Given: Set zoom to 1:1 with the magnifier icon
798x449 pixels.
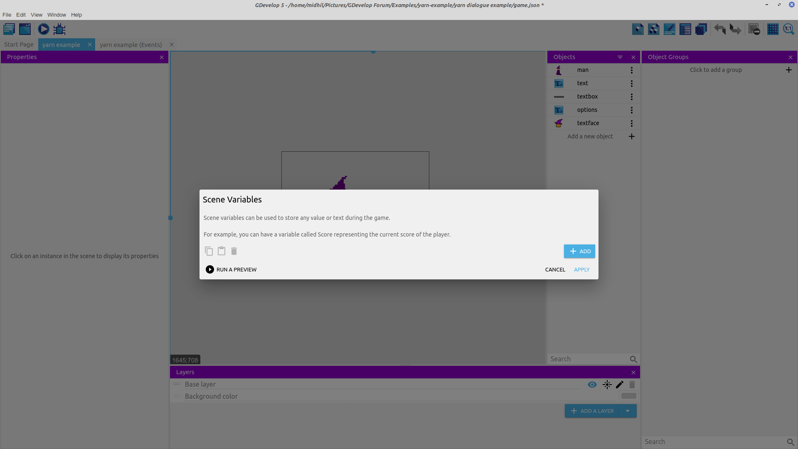Looking at the screenshot, I should click(x=789, y=29).
